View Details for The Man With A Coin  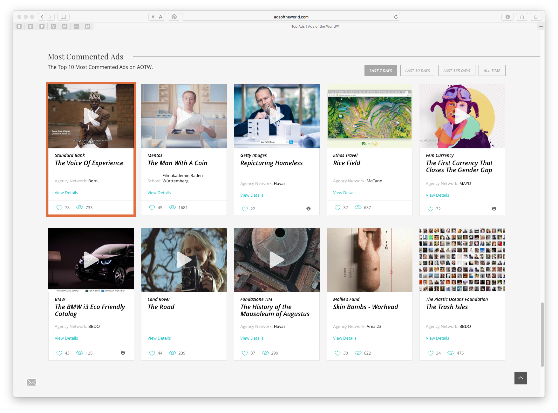tap(159, 193)
